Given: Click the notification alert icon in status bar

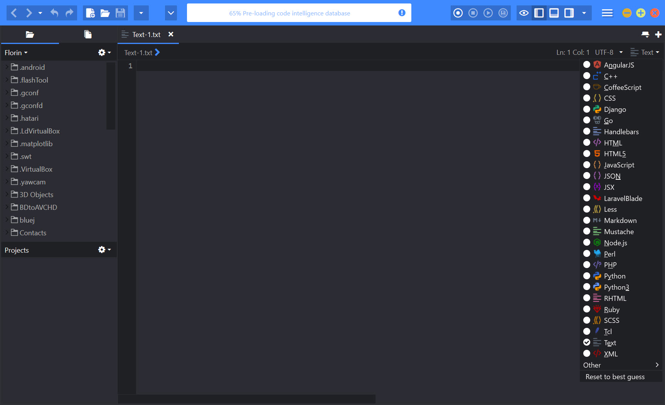Looking at the screenshot, I should tap(402, 13).
